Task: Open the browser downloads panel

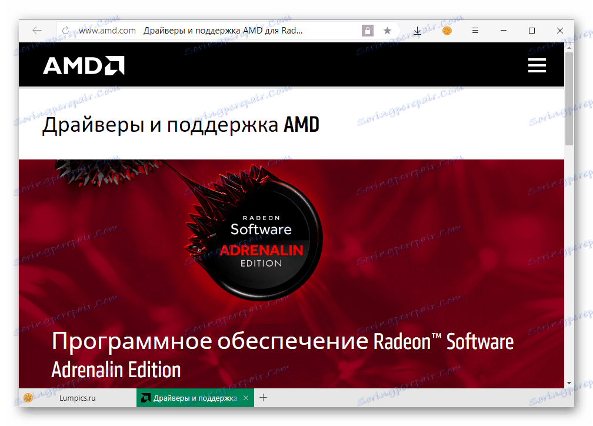Action: click(418, 30)
